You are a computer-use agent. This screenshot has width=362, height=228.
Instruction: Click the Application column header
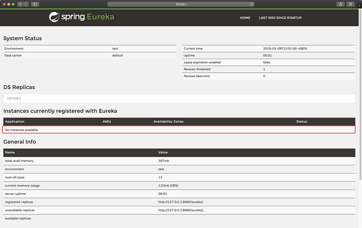click(14, 121)
